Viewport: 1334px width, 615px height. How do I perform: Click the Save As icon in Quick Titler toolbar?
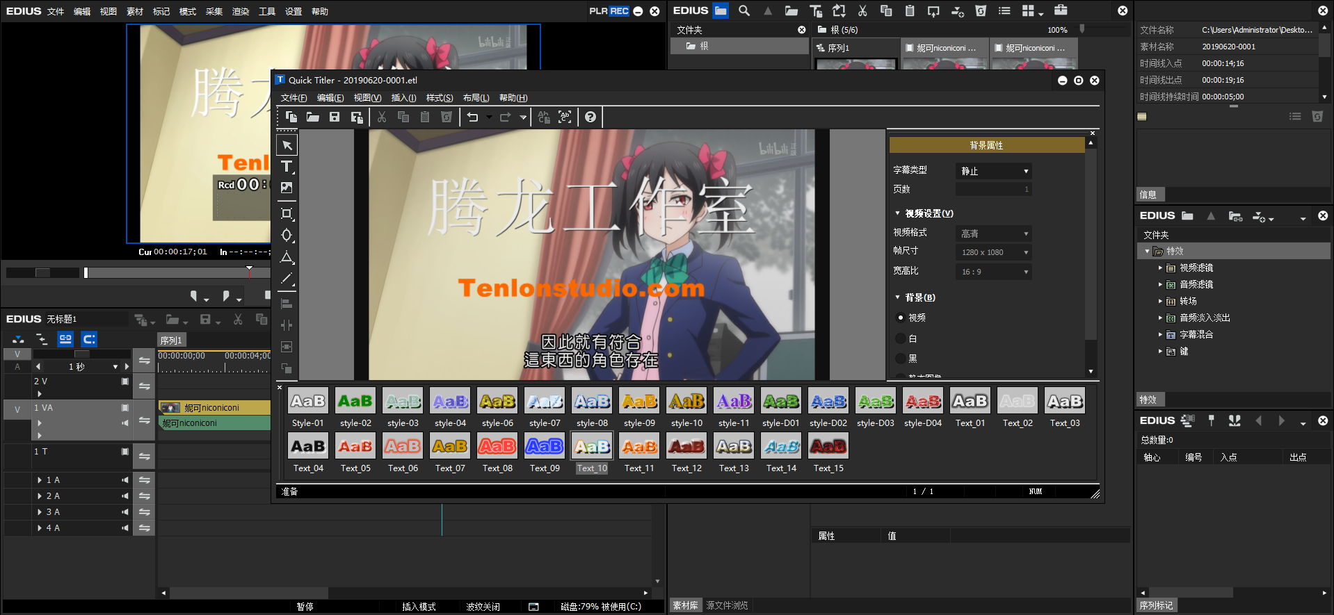(357, 117)
